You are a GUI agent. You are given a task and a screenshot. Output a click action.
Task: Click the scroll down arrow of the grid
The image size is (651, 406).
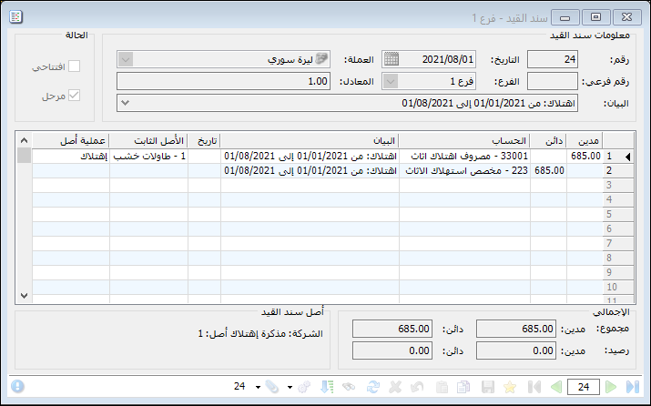click(x=24, y=296)
